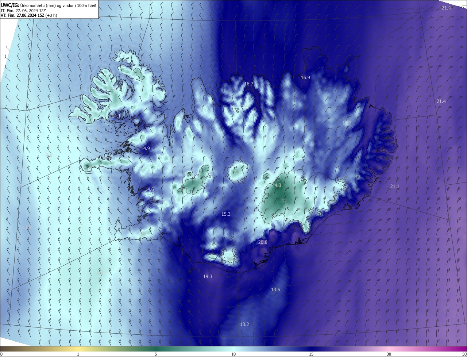Click the 15.3 value on the map

click(x=226, y=214)
